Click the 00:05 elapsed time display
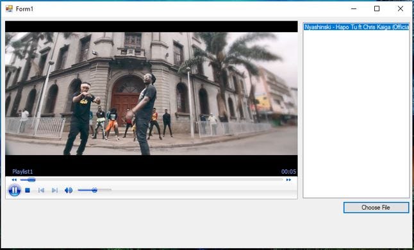 pyautogui.click(x=288, y=172)
